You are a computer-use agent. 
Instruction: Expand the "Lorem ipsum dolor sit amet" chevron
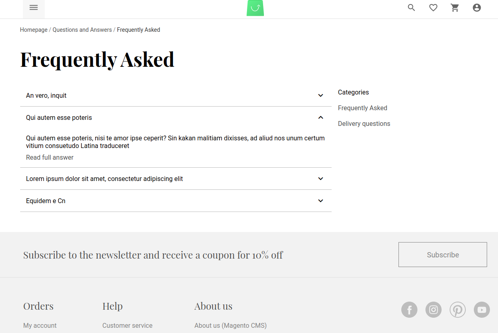click(x=321, y=179)
